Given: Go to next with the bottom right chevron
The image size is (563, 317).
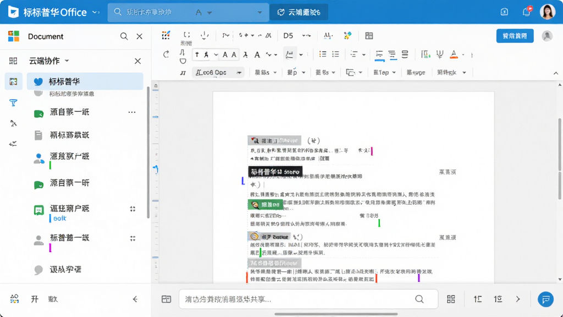Looking at the screenshot, I should click(x=518, y=299).
